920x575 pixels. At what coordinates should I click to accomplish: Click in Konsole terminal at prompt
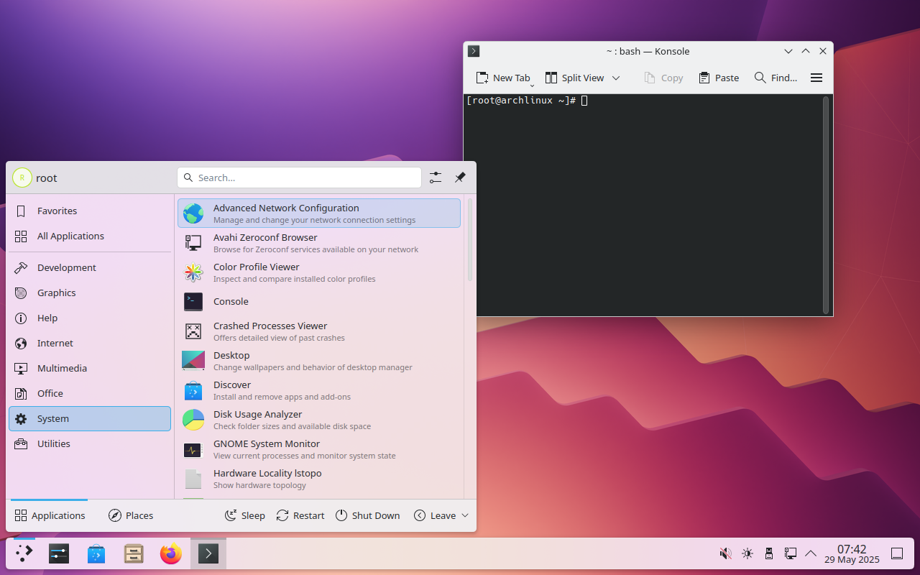click(584, 101)
